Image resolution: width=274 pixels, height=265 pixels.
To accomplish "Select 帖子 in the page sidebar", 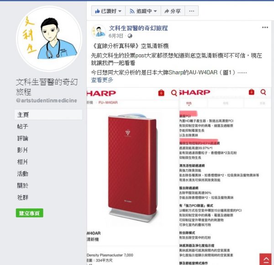I will (x=22, y=127).
